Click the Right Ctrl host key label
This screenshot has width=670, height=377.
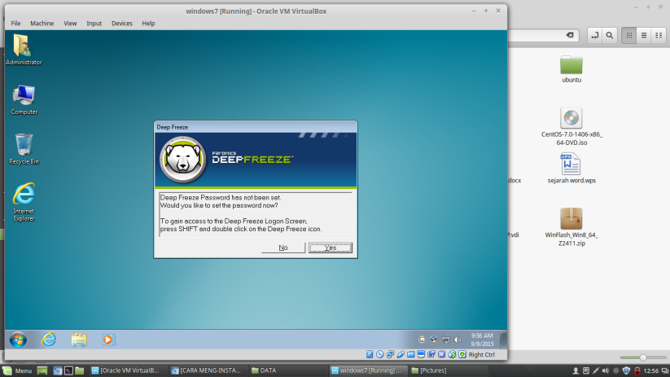(x=482, y=354)
